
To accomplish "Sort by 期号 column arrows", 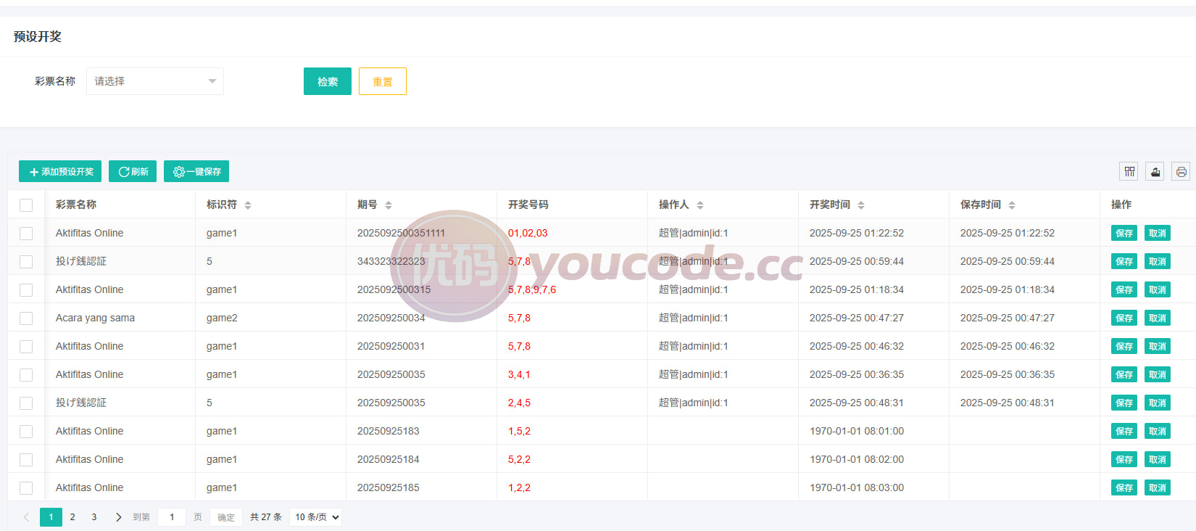I will point(389,205).
